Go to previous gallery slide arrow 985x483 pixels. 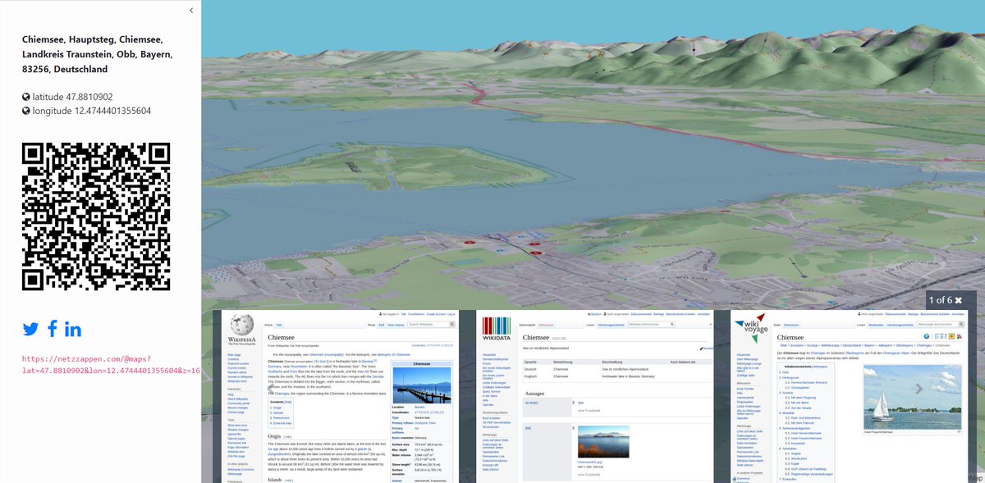(x=270, y=390)
